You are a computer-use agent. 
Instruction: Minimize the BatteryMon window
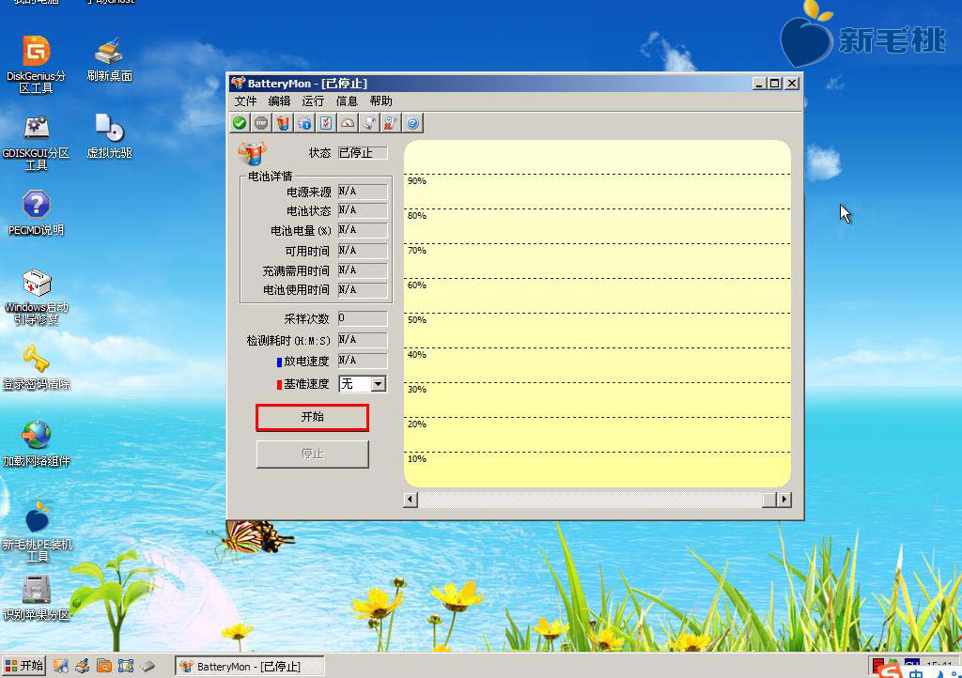759,84
